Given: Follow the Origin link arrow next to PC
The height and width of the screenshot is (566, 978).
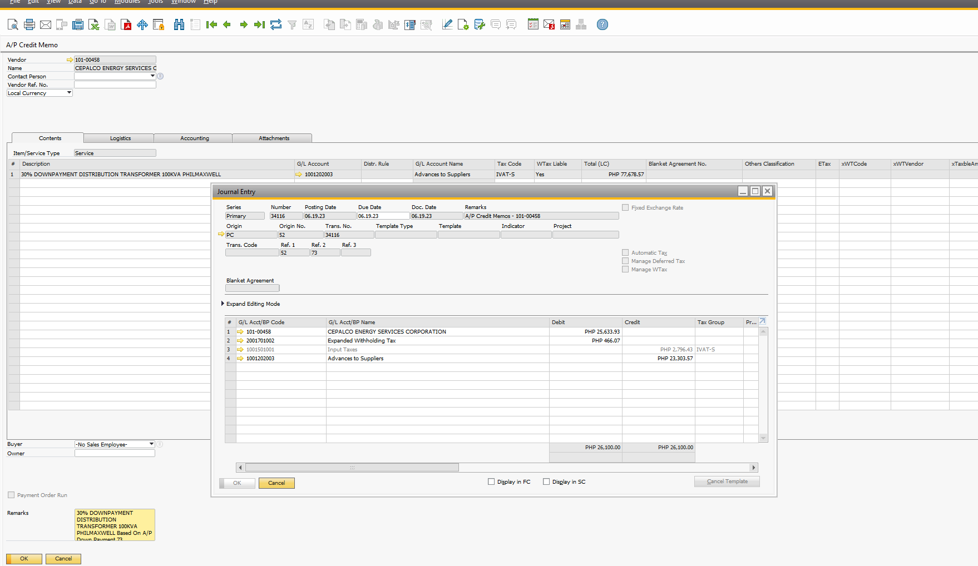Looking at the screenshot, I should coord(221,234).
